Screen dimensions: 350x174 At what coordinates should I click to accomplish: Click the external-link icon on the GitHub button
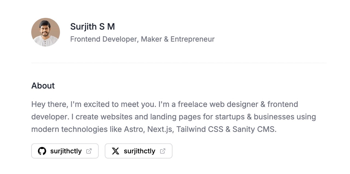(88, 151)
